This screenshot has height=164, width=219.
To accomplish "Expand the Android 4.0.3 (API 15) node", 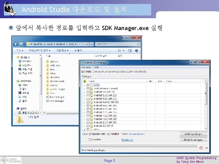I will 84,119.
